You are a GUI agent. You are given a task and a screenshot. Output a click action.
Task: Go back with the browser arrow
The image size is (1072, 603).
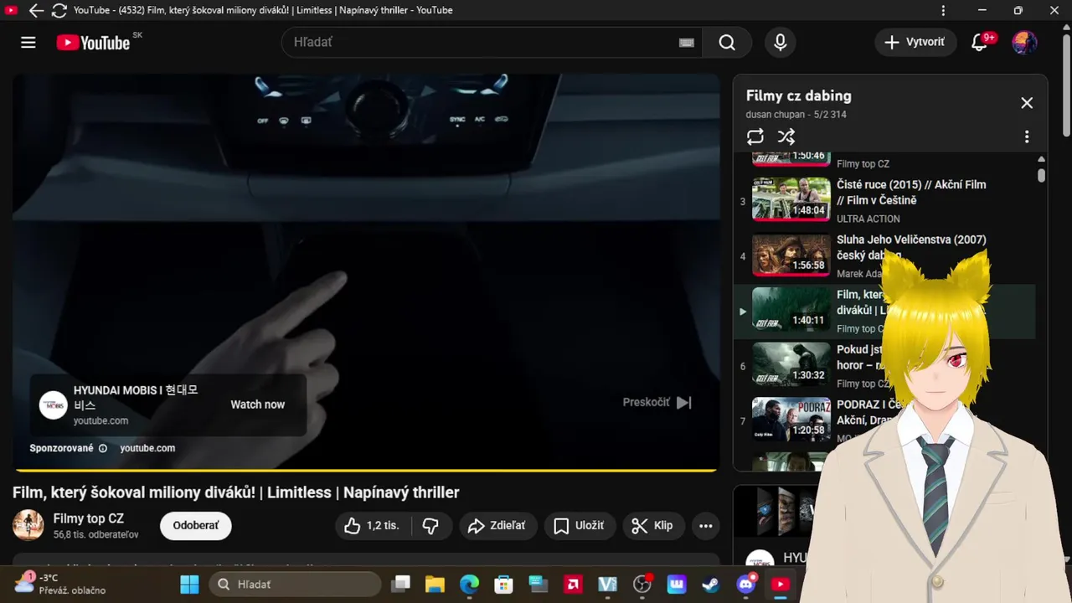pos(36,11)
